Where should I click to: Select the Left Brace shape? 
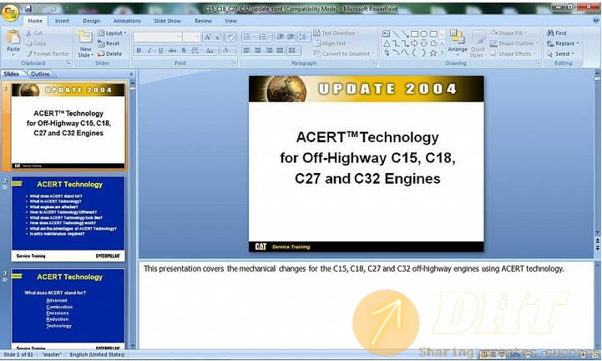[414, 53]
